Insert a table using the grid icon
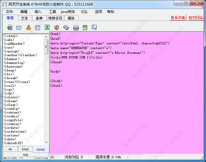Image resolution: width=206 pixels, height=162 pixels. point(38,28)
